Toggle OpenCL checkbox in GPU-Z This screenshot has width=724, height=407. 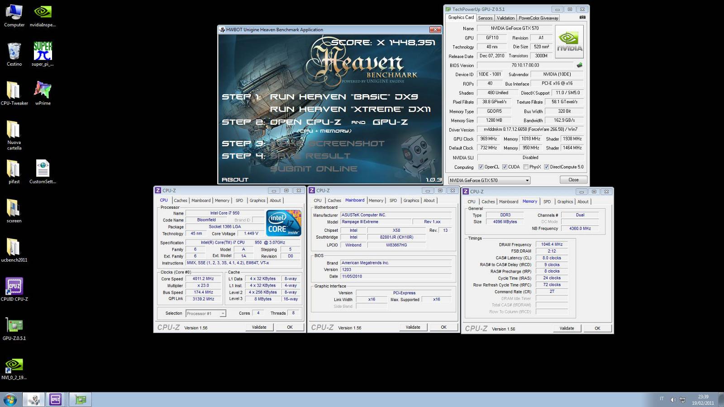[481, 167]
